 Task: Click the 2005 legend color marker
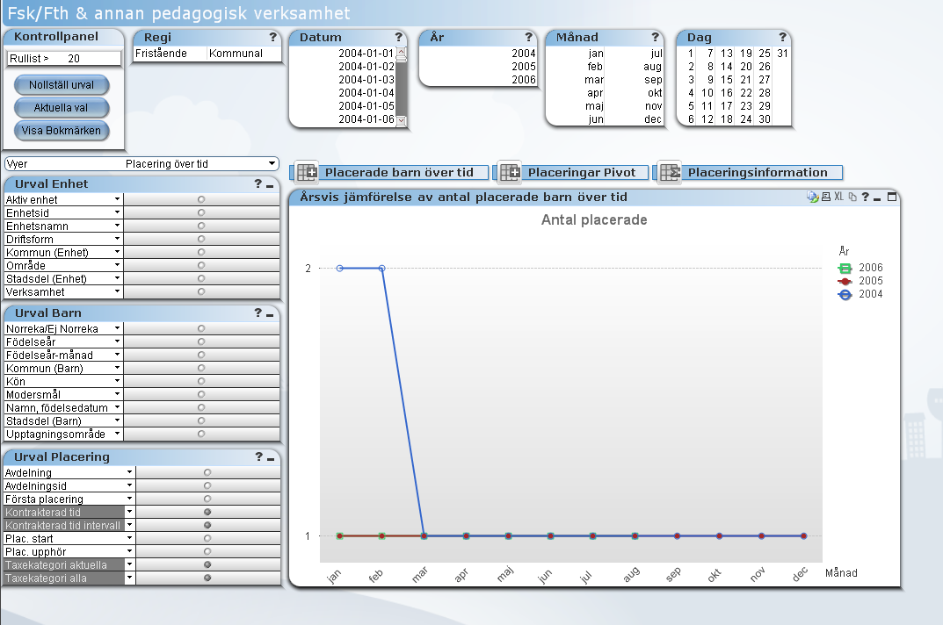(x=845, y=281)
